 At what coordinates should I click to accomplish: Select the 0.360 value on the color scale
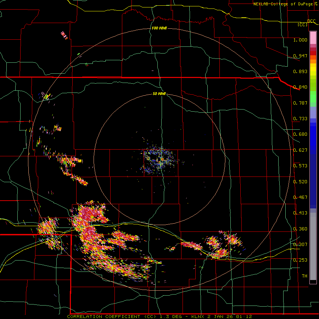pyautogui.click(x=300, y=229)
